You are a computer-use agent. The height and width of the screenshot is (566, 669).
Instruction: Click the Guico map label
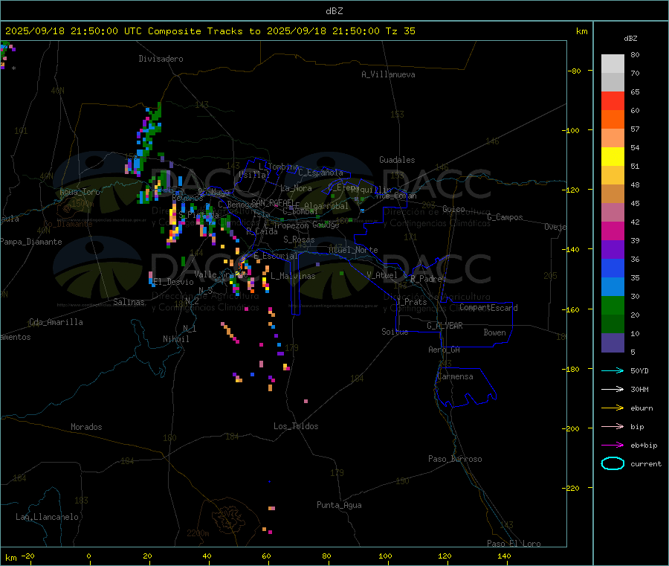pyautogui.click(x=453, y=209)
